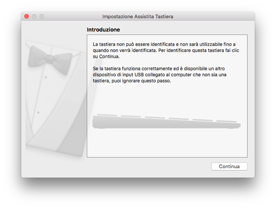Screen dimensions: 276x208
Task: Close the Impostazione Assistita Tastiera window
Action: pos(27,16)
